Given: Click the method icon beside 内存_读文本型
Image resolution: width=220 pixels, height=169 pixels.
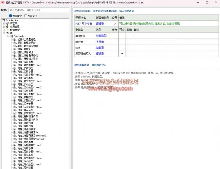Looking at the screenshot, I should pyautogui.click(x=15, y=78).
